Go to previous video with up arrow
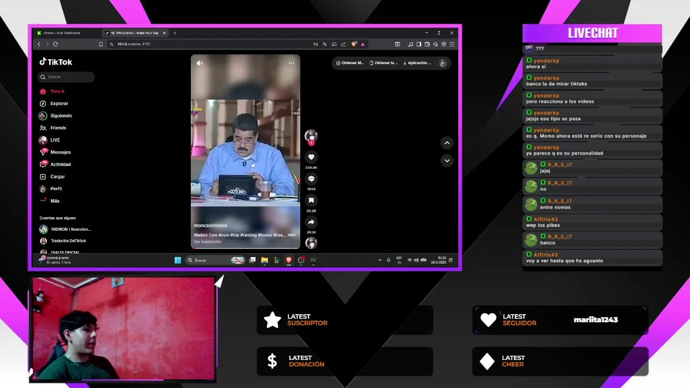 pyautogui.click(x=447, y=143)
